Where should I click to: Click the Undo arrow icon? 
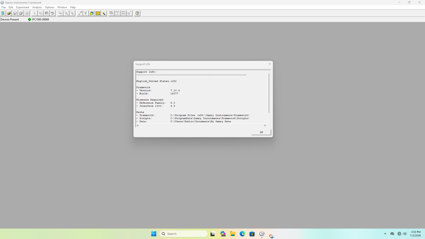click(x=53, y=13)
